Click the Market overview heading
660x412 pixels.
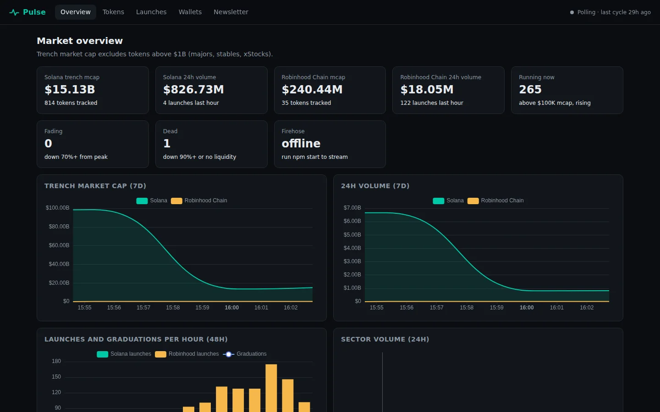(80, 41)
